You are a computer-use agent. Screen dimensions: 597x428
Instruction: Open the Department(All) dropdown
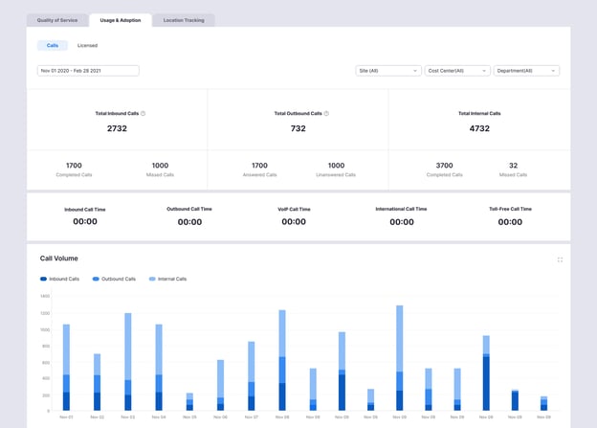click(x=527, y=71)
